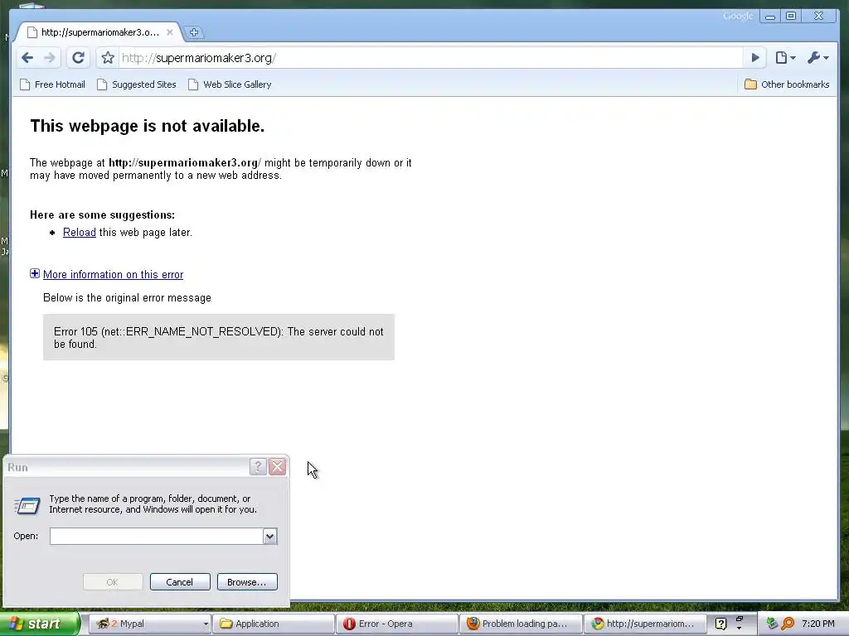Screen dimensions: 849x636
Task: Maximize the Chrome browser window
Action: (790, 17)
